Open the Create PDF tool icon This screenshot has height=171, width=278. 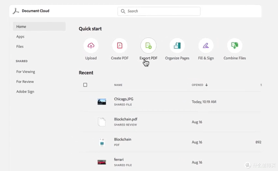[x=120, y=46]
